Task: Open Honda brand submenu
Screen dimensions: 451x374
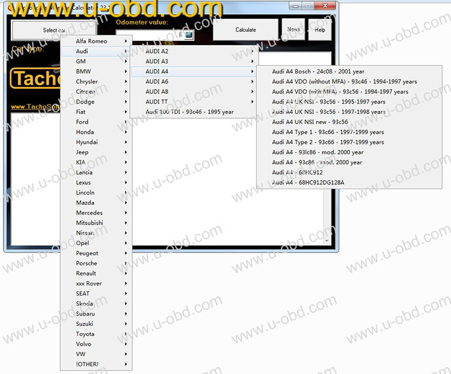Action: click(96, 132)
